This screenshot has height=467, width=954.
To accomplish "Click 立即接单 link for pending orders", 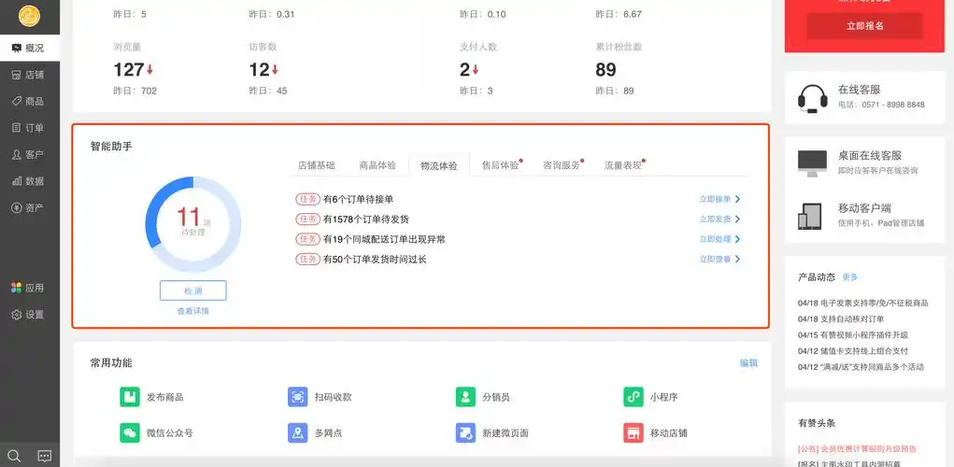I will [x=715, y=199].
